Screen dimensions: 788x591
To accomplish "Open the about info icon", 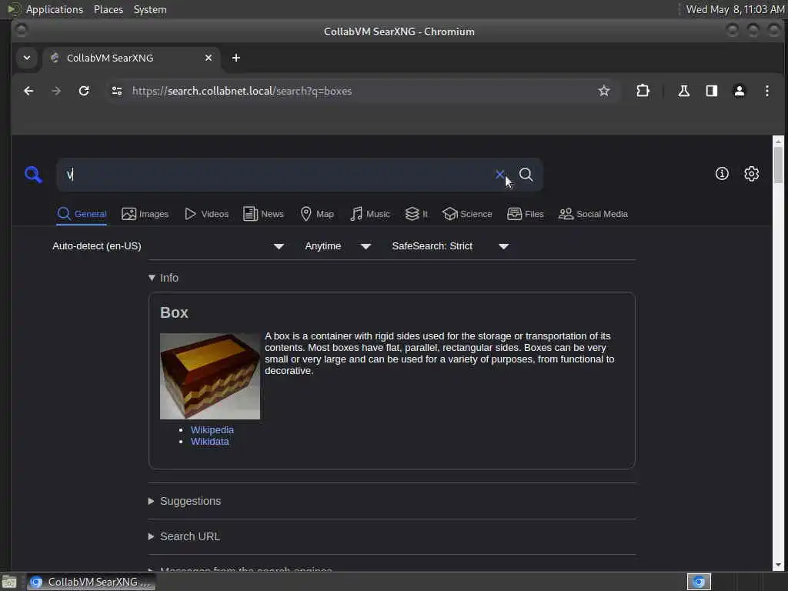I will pyautogui.click(x=722, y=174).
